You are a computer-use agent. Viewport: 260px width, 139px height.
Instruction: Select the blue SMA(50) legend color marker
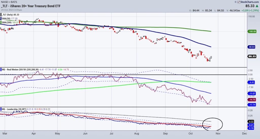[1, 18]
